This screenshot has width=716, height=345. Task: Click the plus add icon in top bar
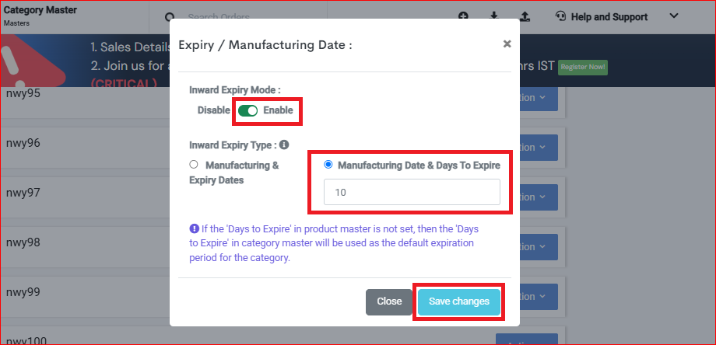[x=464, y=16]
